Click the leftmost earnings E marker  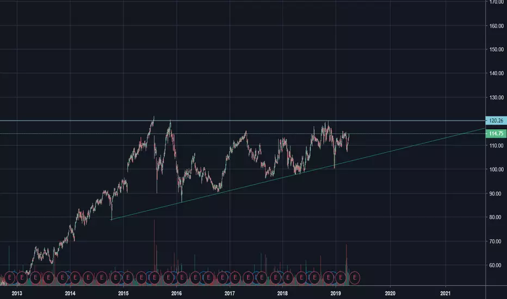pyautogui.click(x=10, y=278)
